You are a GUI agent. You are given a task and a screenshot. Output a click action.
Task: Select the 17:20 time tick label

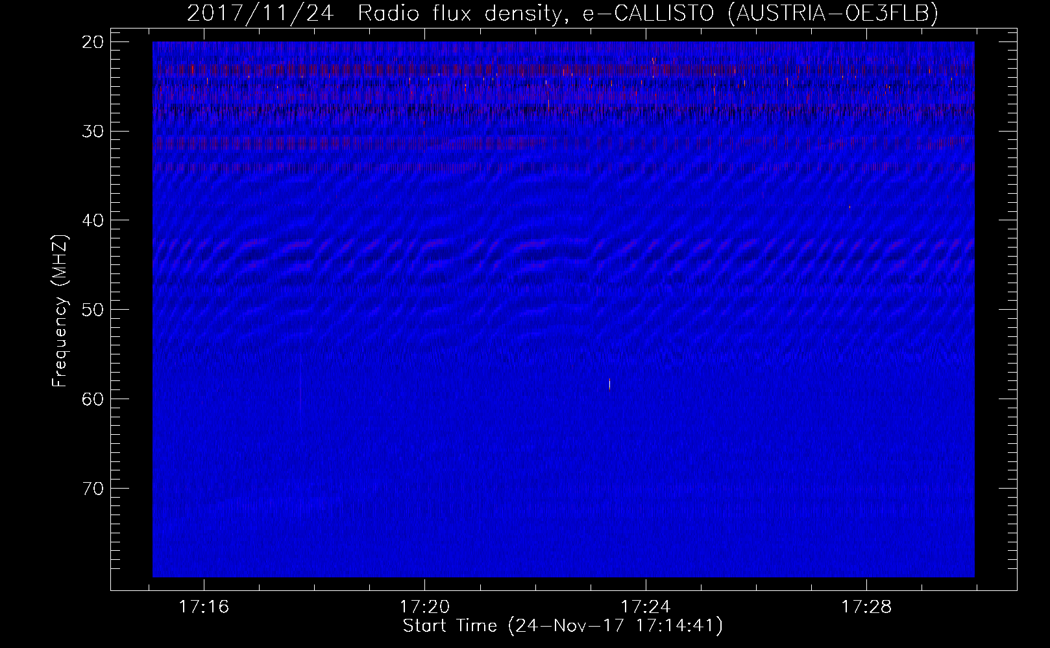(424, 607)
